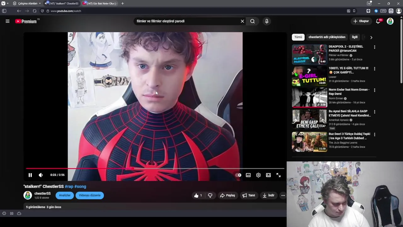Open the player settings gear
Viewport: 403px width, 227px height.
coord(258,175)
